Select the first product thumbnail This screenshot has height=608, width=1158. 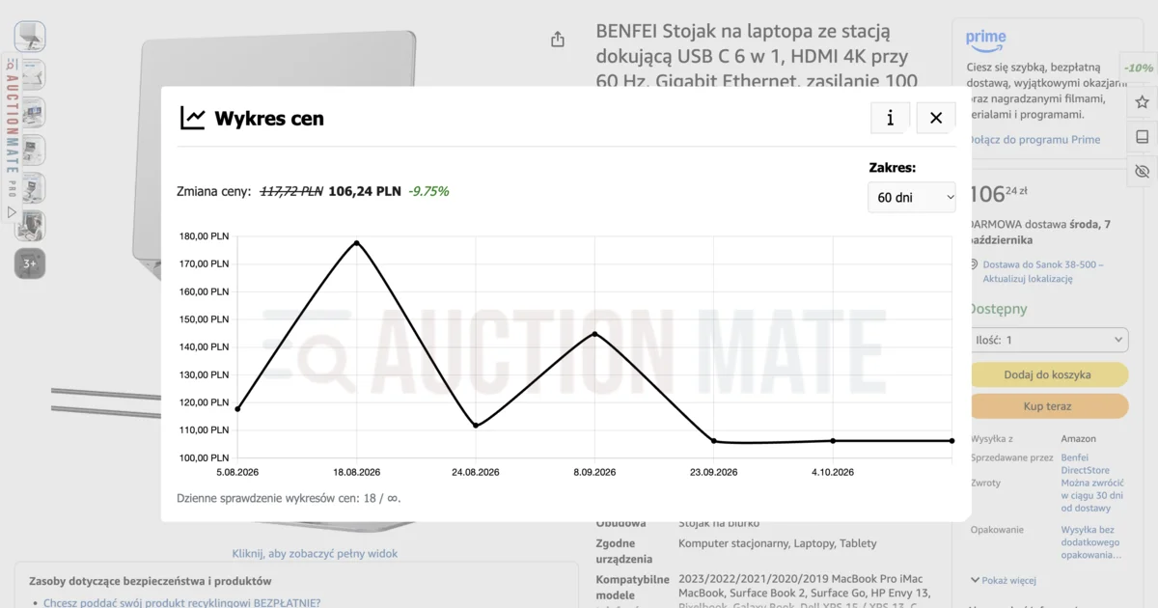[x=30, y=37]
